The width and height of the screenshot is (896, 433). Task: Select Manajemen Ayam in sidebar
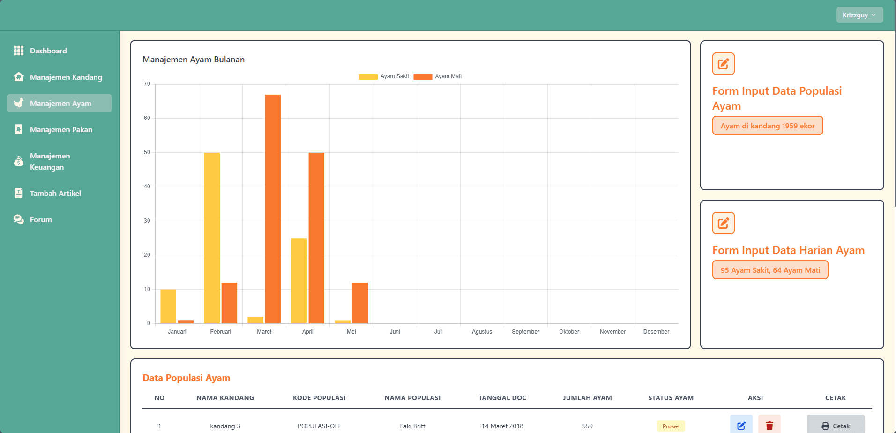point(60,103)
